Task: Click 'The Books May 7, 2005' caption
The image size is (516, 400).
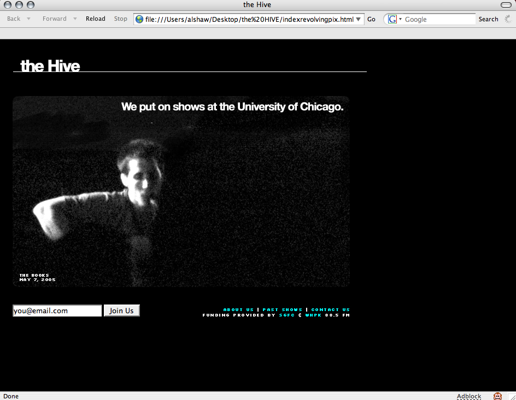Action: pos(37,278)
